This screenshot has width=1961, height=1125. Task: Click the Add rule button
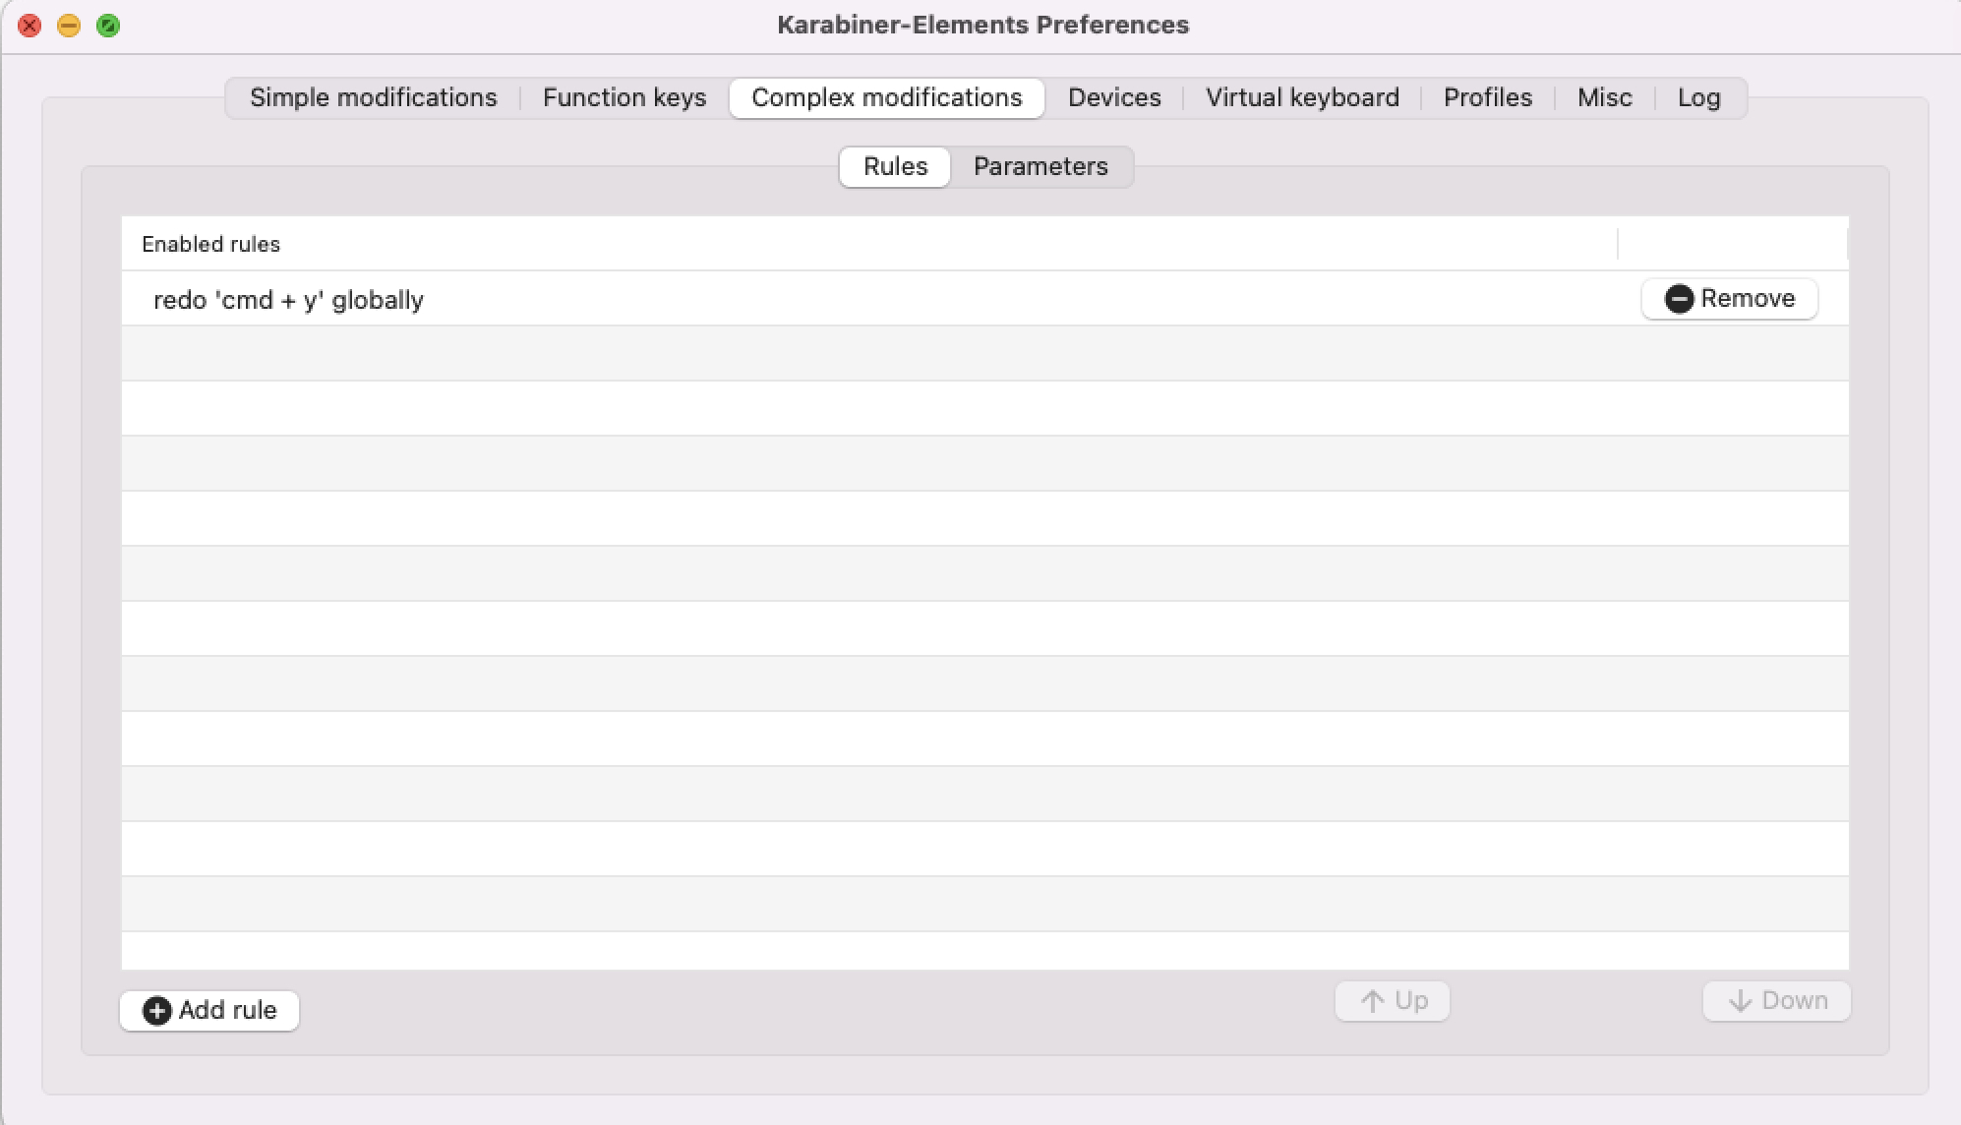point(209,1010)
